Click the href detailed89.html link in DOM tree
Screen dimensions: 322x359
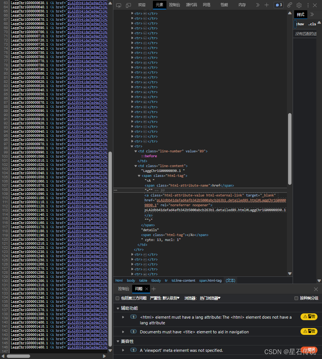tap(221, 200)
